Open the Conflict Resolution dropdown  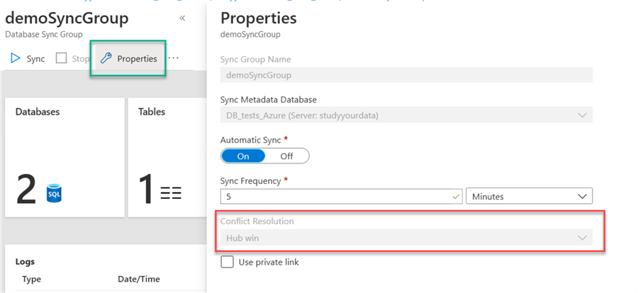pos(406,238)
